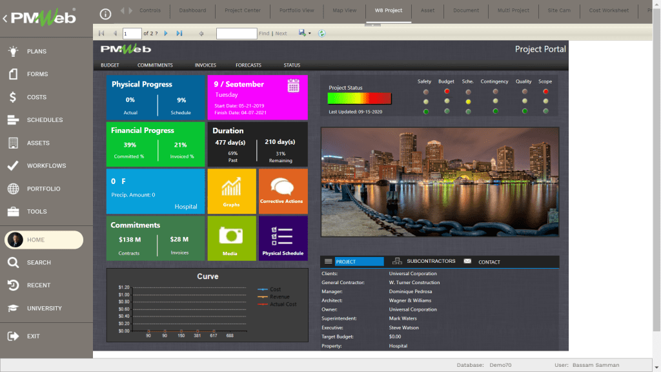Click the green Safety status light
This screenshot has width=661, height=372.
426,110
